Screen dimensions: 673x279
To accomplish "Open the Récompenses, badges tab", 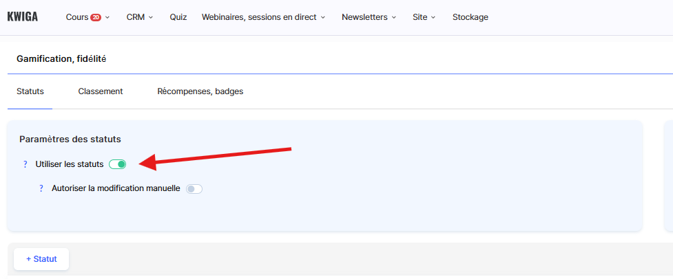I will [x=200, y=91].
